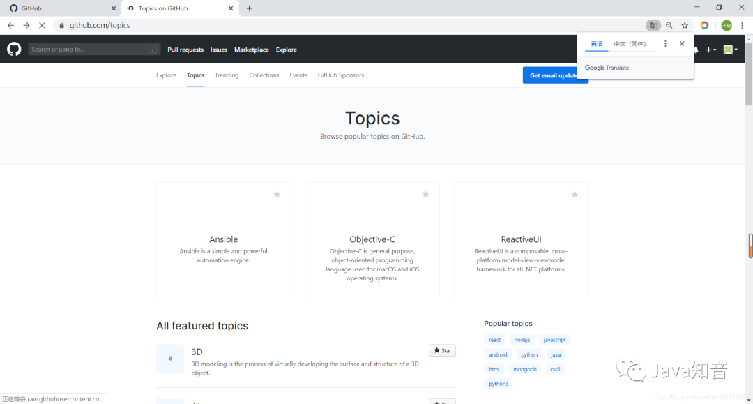Open Issues in header
753x404 pixels.
218,50
